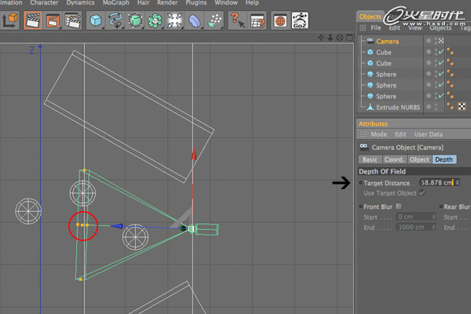471x314 pixels.
Task: Select the Add Cube primitive tool
Action: tap(95, 20)
